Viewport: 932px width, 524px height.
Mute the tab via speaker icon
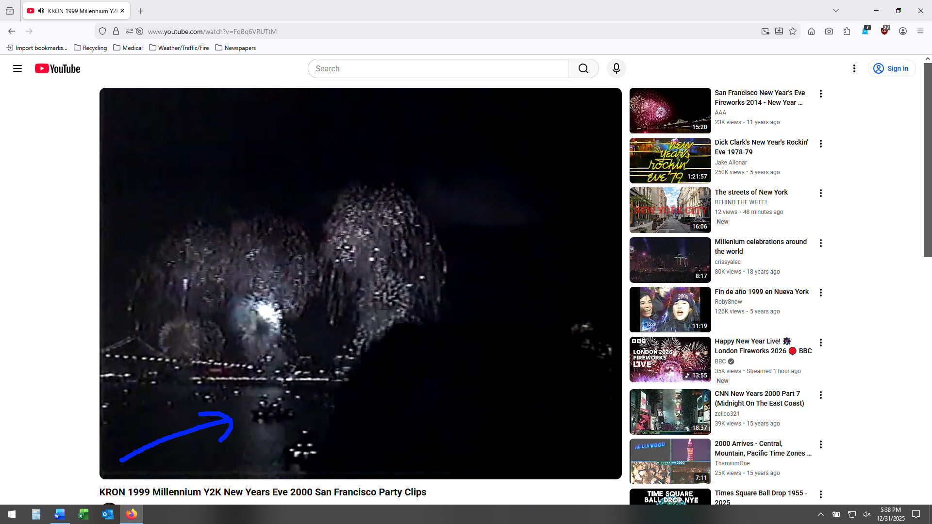(41, 11)
